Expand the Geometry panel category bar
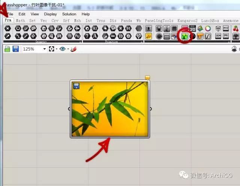Image resolution: width=240 pixels, height=186 pixels. pyautogui.click(x=42, y=42)
